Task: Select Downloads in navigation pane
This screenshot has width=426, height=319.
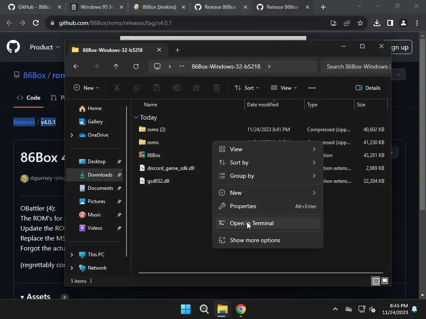Action: (94, 175)
